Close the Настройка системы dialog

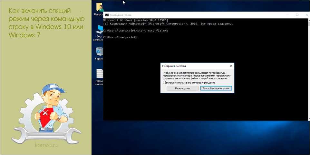point(231,66)
